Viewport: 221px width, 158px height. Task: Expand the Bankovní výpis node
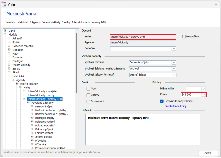pos(32,106)
